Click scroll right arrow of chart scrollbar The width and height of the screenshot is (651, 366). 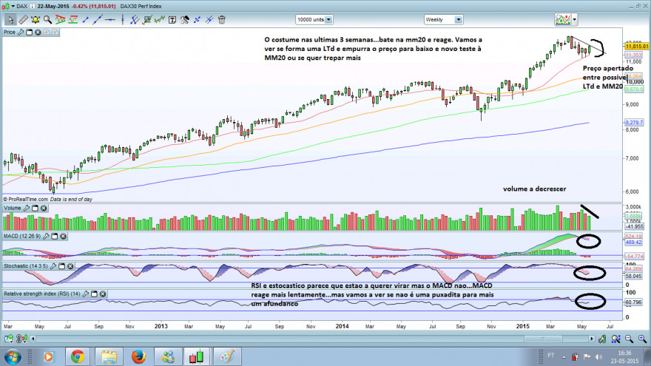(x=592, y=339)
